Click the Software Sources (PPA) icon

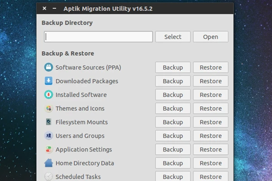(49, 67)
